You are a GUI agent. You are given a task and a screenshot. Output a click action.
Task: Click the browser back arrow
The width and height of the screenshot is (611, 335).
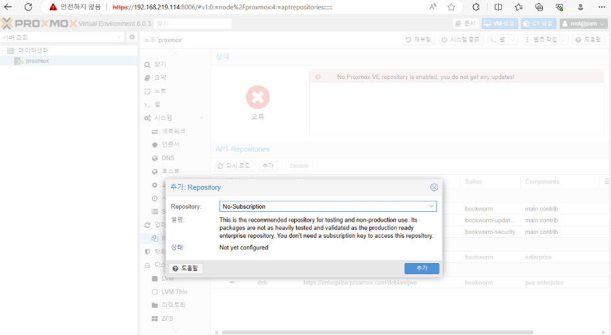[8, 7]
